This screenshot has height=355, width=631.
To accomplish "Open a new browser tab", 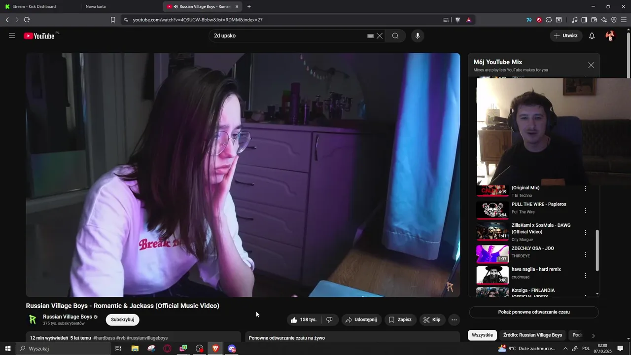I will (249, 6).
